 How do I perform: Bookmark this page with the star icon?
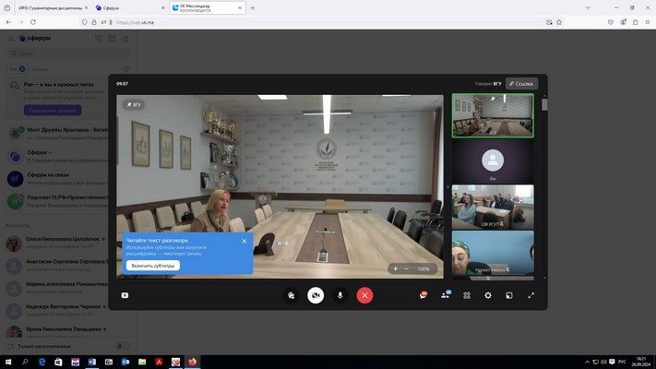559,22
